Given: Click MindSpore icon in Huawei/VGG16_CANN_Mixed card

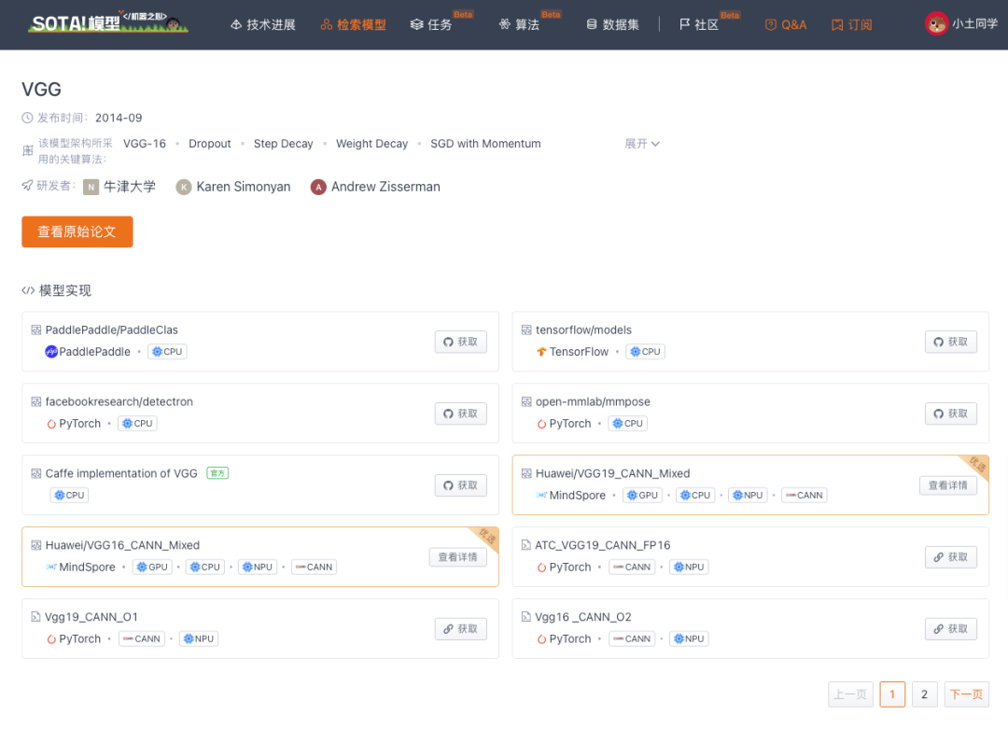Looking at the screenshot, I should point(51,567).
